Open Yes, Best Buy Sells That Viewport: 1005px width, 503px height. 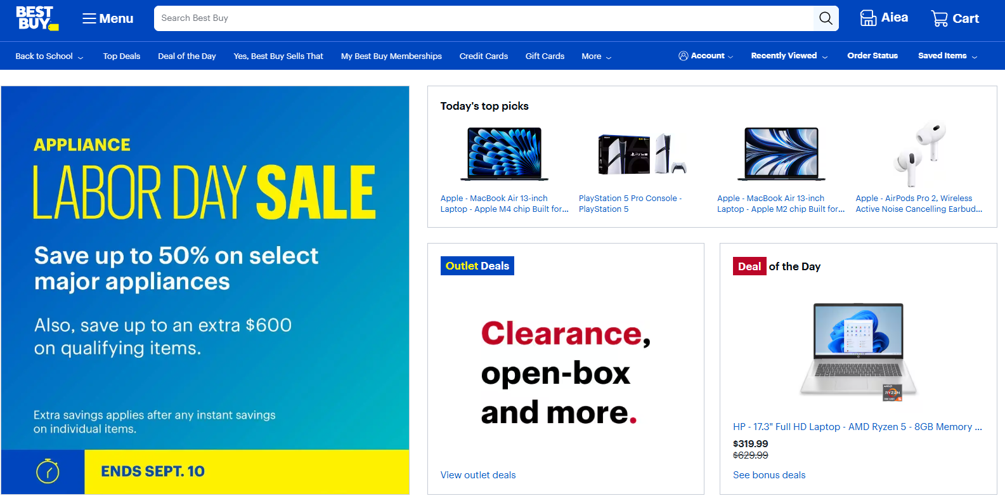click(x=278, y=56)
